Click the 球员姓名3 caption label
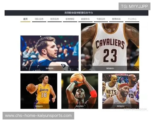The image size is (153, 122). pos(80,106)
